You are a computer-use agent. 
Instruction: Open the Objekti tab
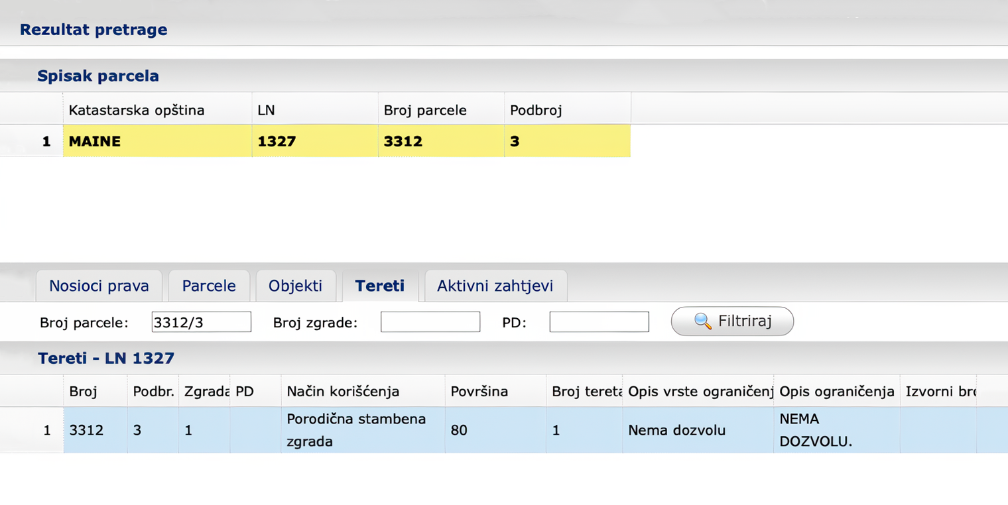tap(295, 286)
